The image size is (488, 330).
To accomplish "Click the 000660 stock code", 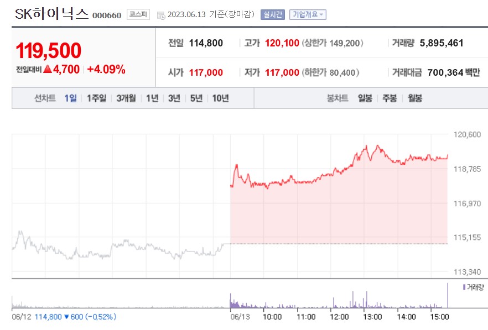I will [106, 15].
